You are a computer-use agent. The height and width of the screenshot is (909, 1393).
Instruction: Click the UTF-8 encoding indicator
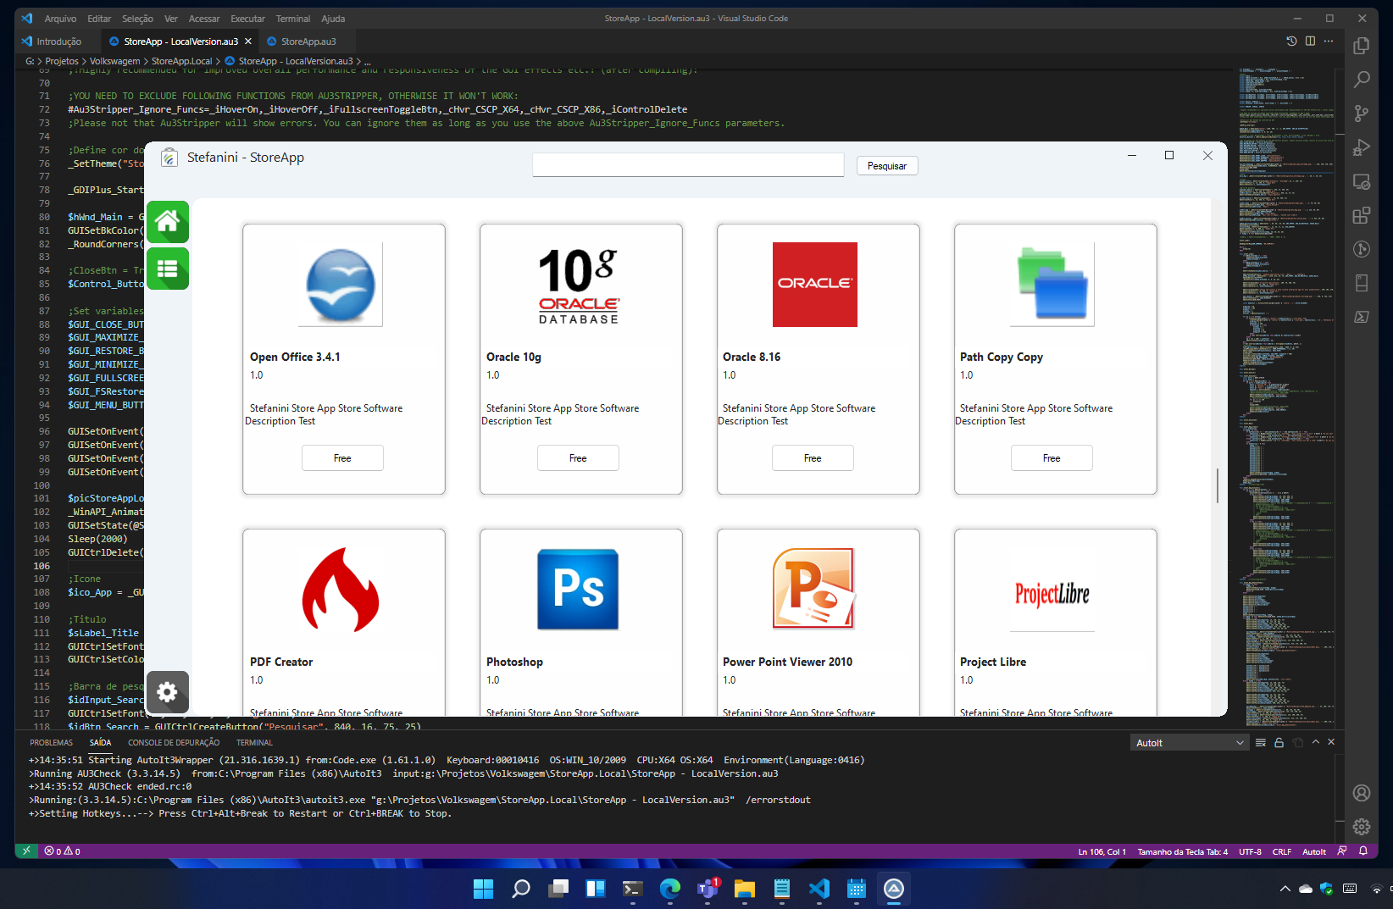click(x=1250, y=851)
